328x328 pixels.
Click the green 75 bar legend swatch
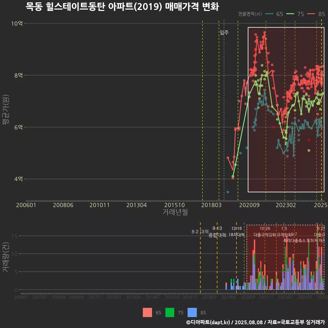[170, 313]
